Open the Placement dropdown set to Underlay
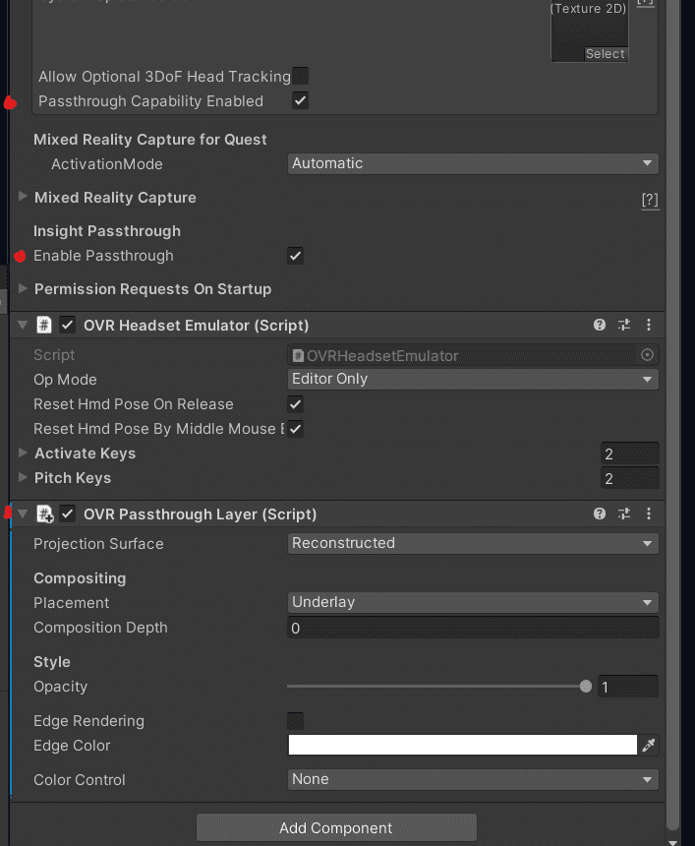 [473, 602]
